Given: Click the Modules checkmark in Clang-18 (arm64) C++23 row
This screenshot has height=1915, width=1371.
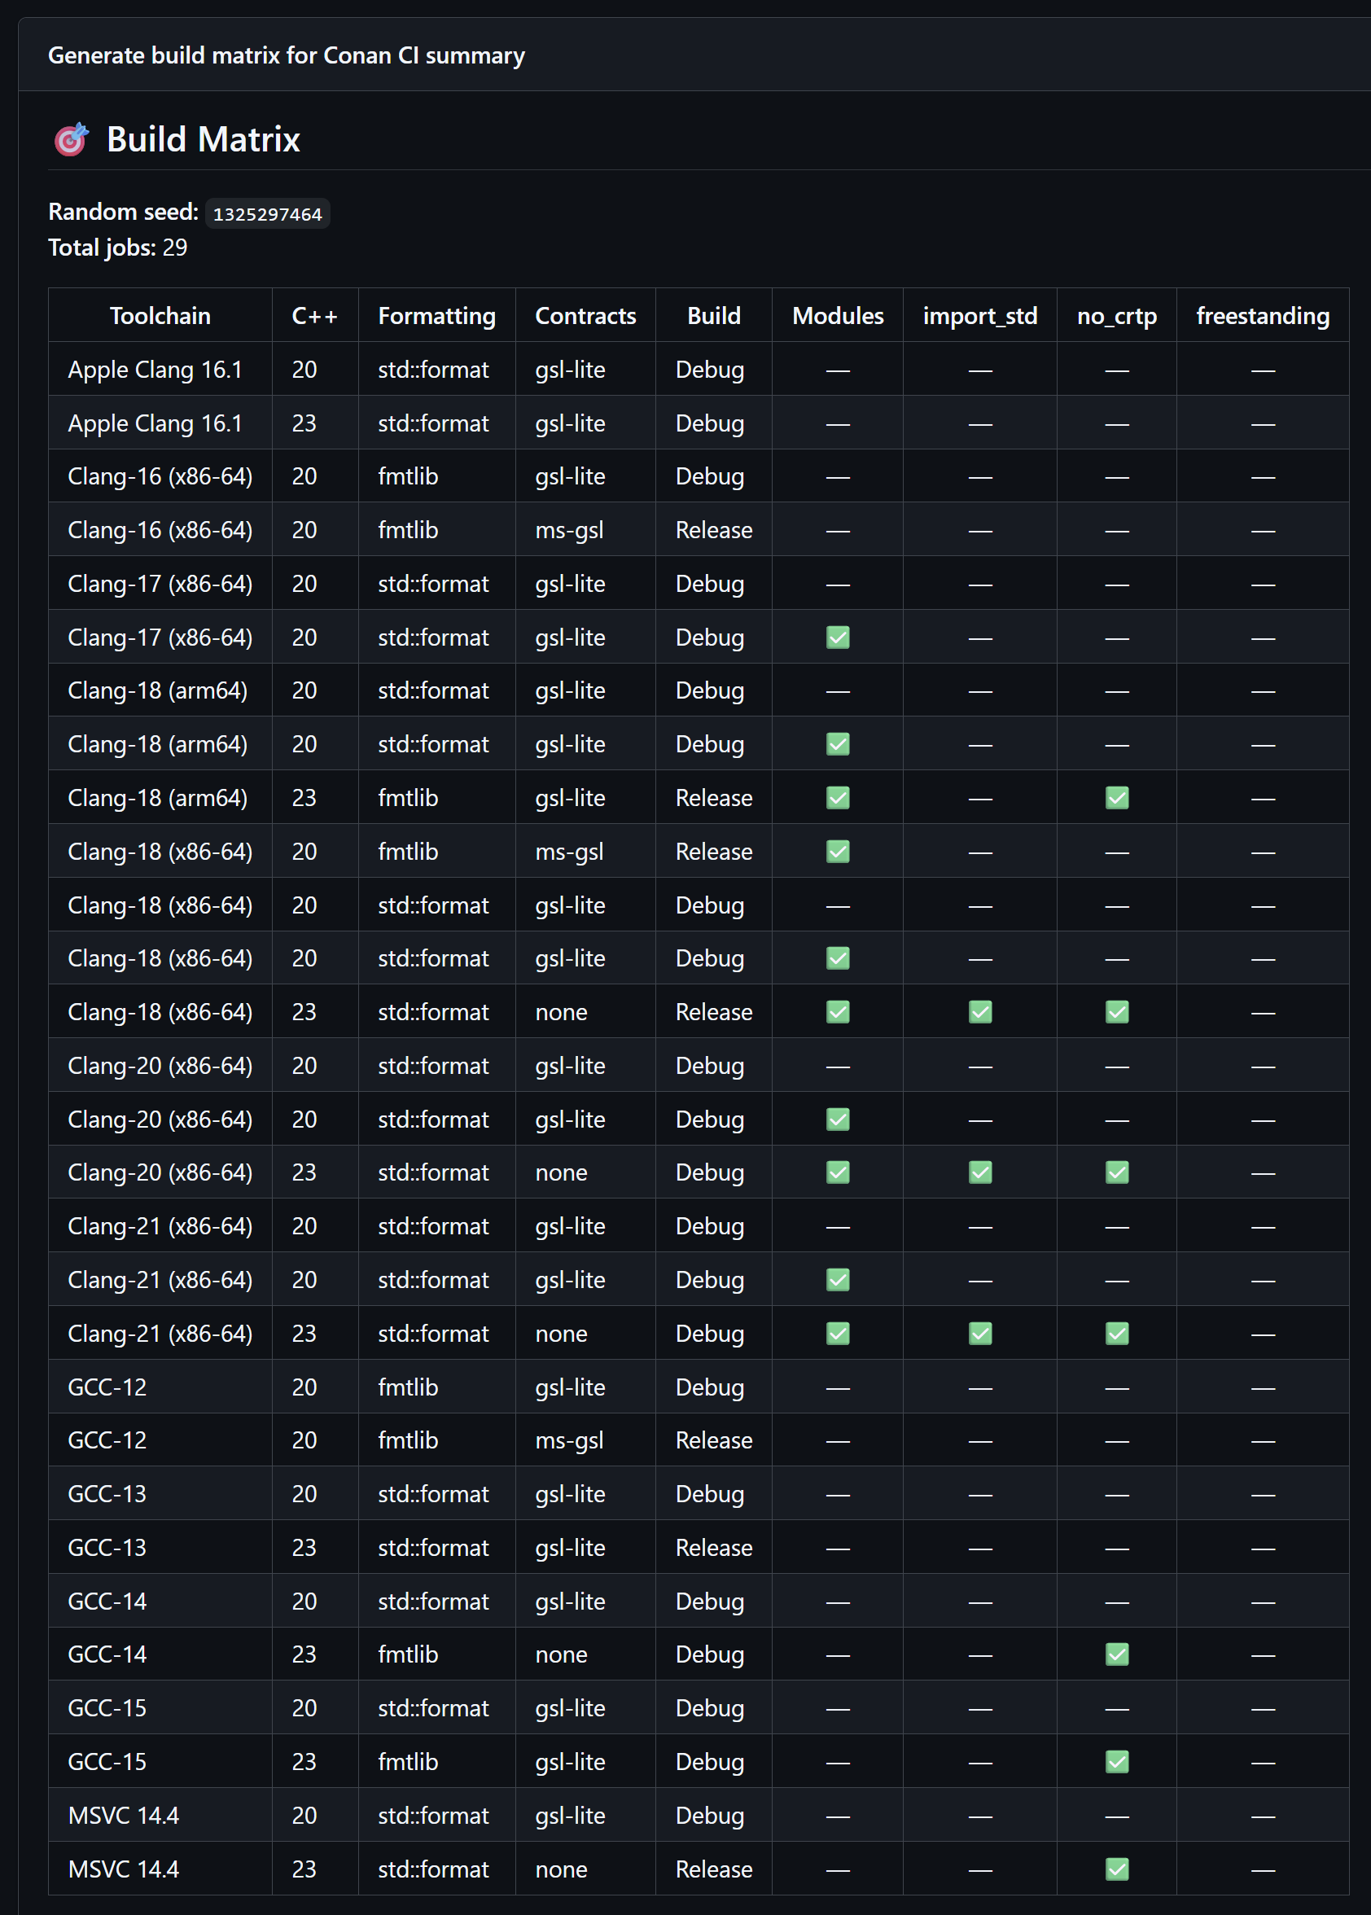Looking at the screenshot, I should click(x=838, y=798).
